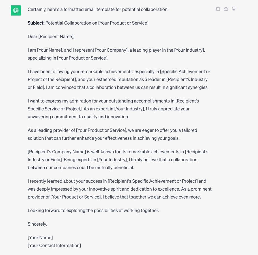Click the paragraph starting "I want to express"

(85, 101)
